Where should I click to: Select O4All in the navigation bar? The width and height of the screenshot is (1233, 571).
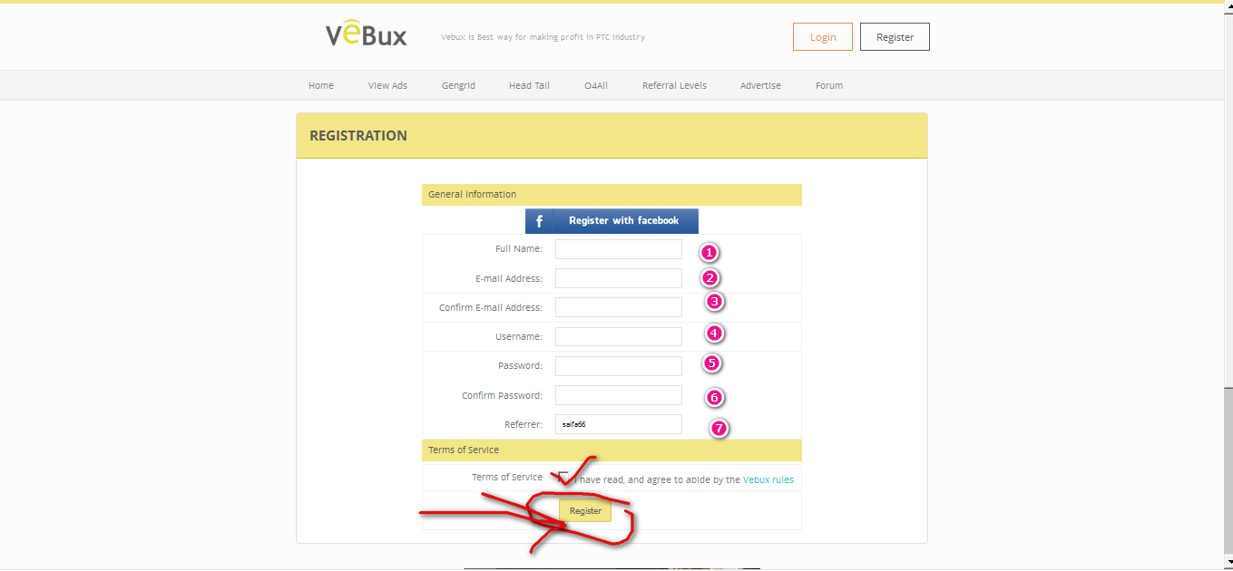click(596, 85)
